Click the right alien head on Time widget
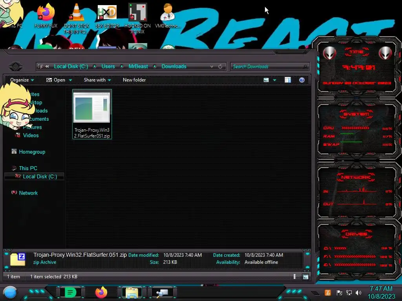Viewport: 402px width, 301px height. (385, 53)
